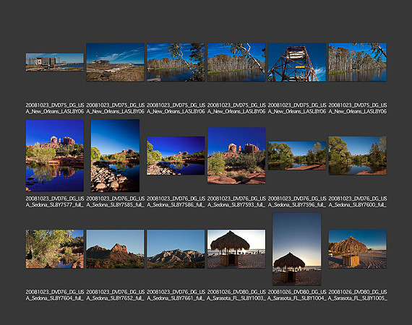Screen dimensions: 412x325
Task: Open the Sedona SL8Y7661 mountain range thumbnail
Action: tap(176, 249)
